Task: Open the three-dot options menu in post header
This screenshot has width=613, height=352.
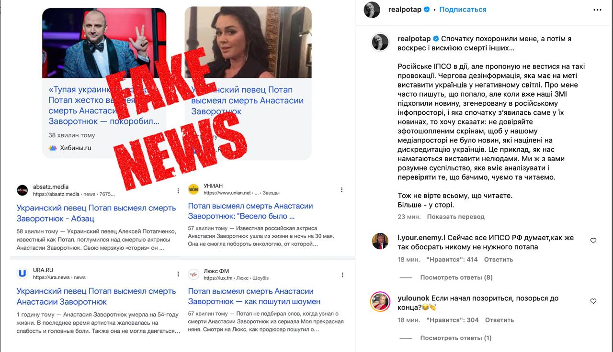Action: click(x=597, y=10)
